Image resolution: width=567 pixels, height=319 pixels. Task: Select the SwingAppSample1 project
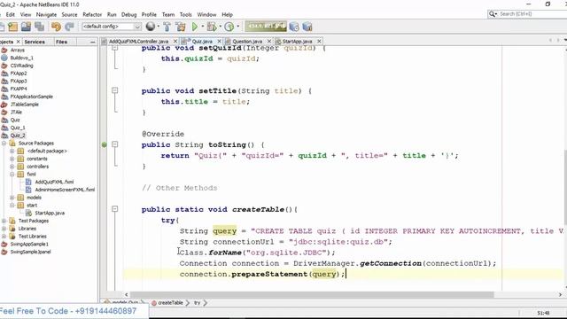[x=29, y=245]
